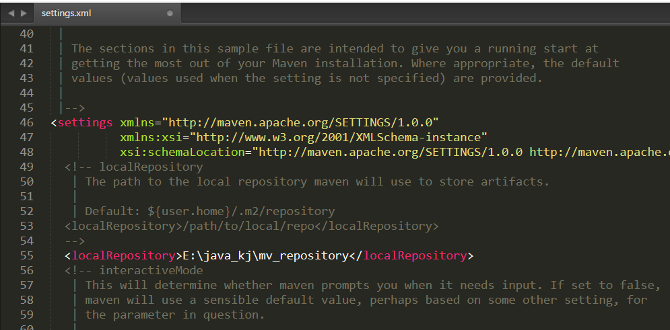670x330 pixels.
Task: Click SETTINGS/1.0.0 namespace URL on line 46
Action: [300, 123]
